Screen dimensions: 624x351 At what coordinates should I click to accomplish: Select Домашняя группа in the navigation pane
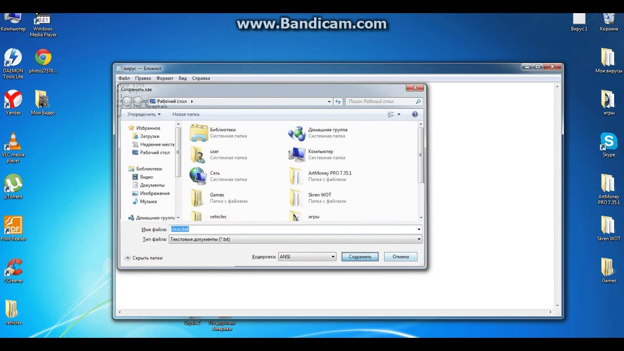[x=152, y=218]
